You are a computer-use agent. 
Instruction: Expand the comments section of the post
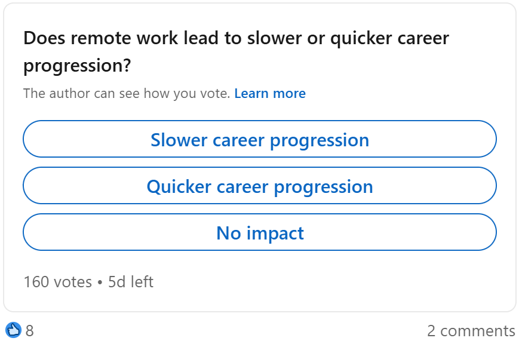tap(471, 330)
